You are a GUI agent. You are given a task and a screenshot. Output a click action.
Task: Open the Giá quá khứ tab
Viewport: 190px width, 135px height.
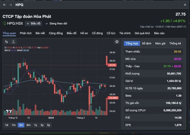click(x=142, y=33)
